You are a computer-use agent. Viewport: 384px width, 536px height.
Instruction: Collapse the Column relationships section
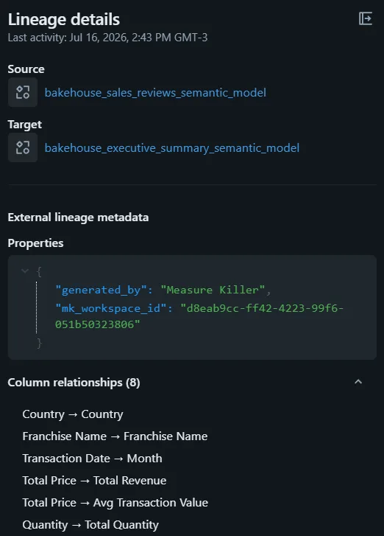[x=358, y=382]
